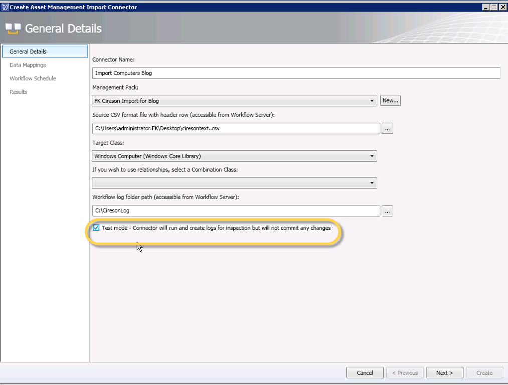Open the Combination Class dropdown
This screenshot has height=385, width=508.
(372, 183)
